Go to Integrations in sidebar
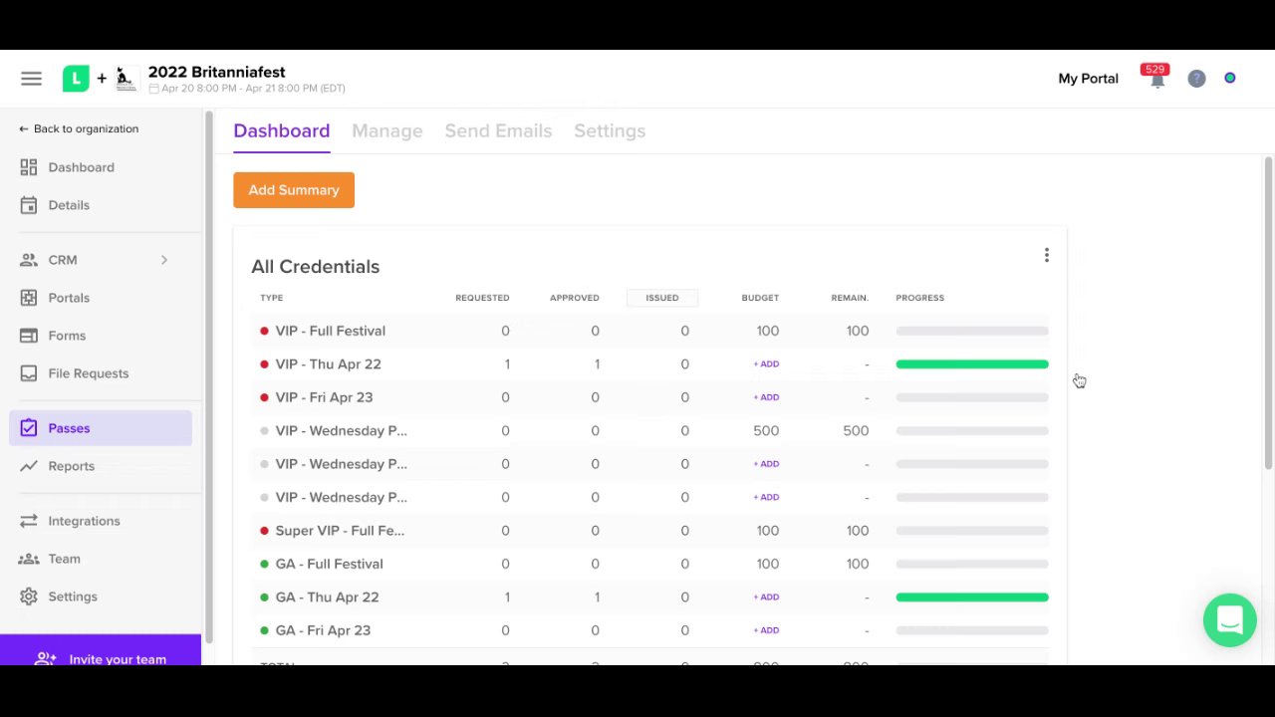The width and height of the screenshot is (1275, 717). tap(84, 521)
